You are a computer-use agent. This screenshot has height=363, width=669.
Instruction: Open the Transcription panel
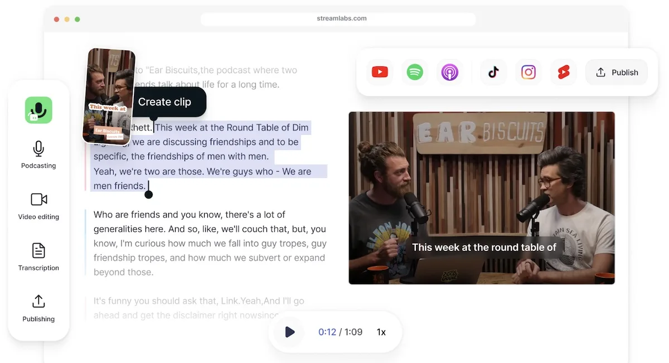38,256
